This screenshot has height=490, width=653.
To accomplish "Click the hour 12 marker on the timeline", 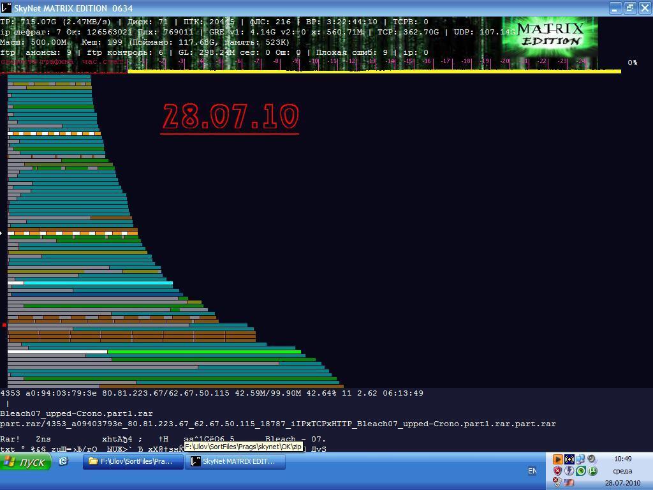I will 351,62.
